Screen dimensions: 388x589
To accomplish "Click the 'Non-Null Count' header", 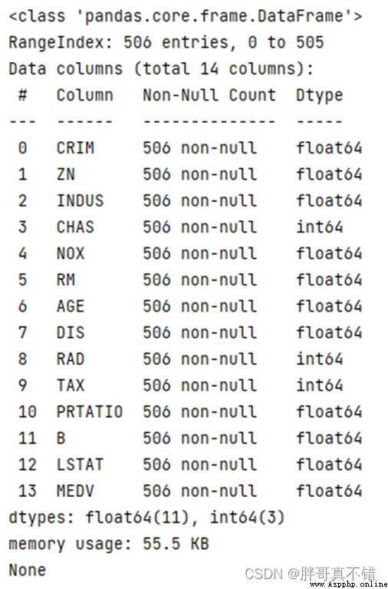I will [x=209, y=95].
